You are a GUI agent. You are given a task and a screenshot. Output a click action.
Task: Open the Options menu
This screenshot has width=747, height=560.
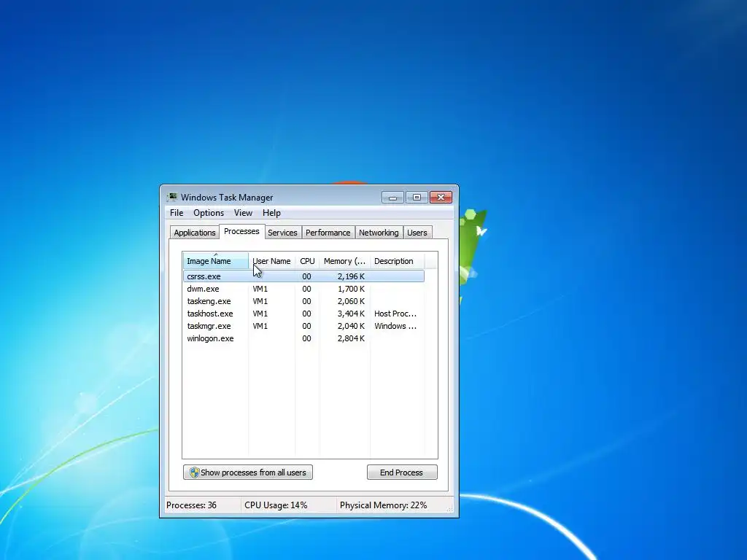click(x=208, y=213)
